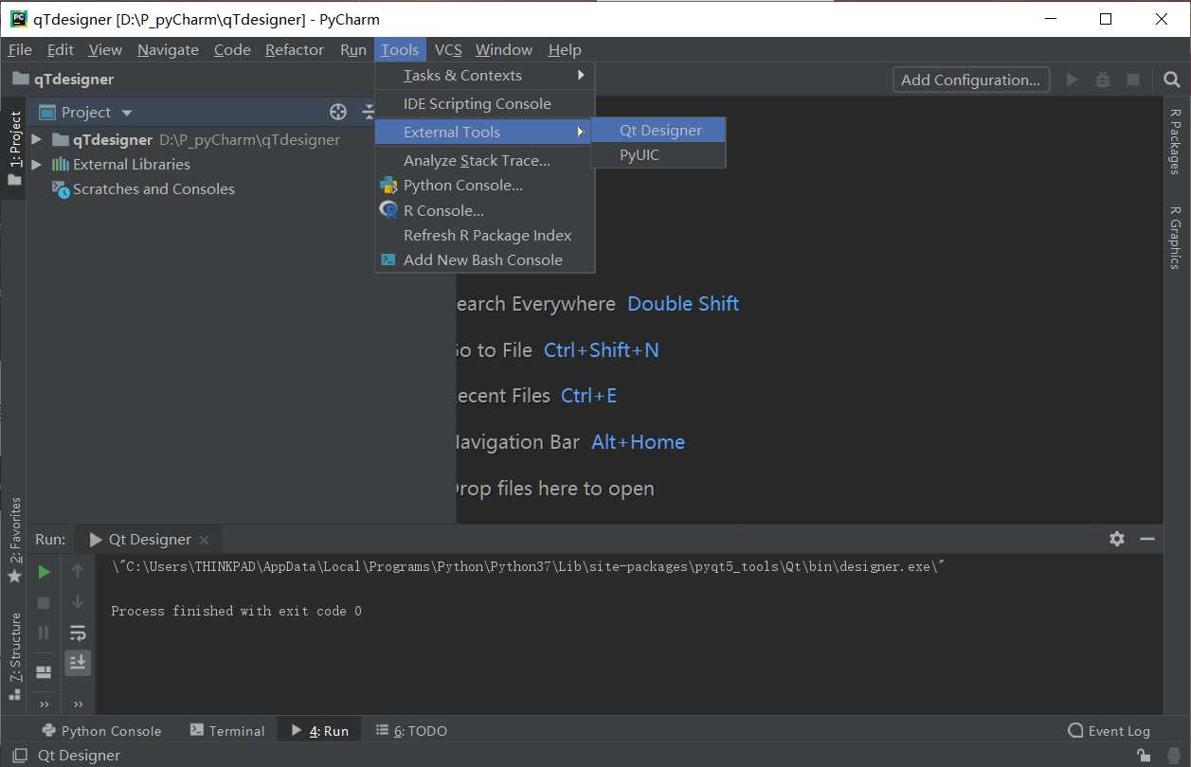This screenshot has height=767, width=1191.
Task: Click the qTdesigner folder in navigation bar
Action: pos(63,80)
